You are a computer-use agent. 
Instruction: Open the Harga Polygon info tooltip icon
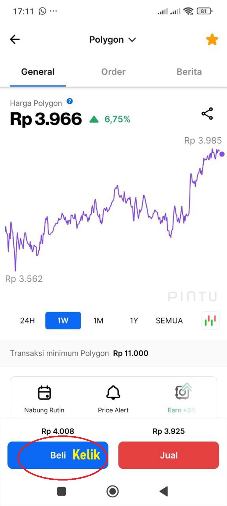(69, 101)
